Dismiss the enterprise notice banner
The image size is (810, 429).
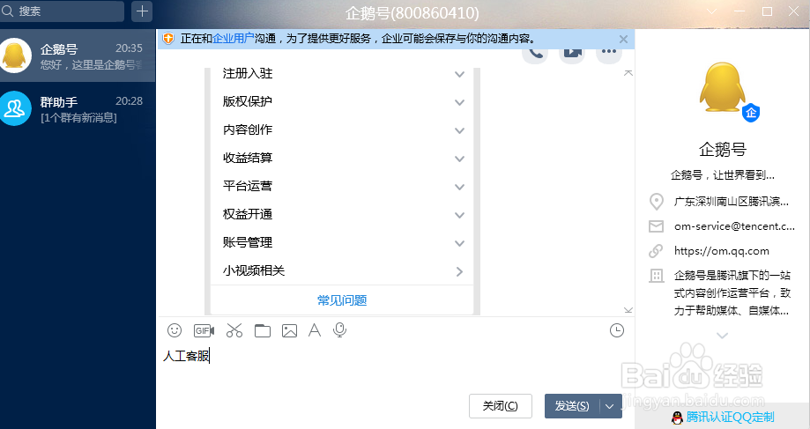[x=623, y=40]
